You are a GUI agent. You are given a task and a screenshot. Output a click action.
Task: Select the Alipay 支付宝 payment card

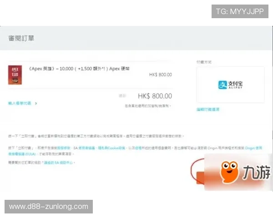[230, 84]
